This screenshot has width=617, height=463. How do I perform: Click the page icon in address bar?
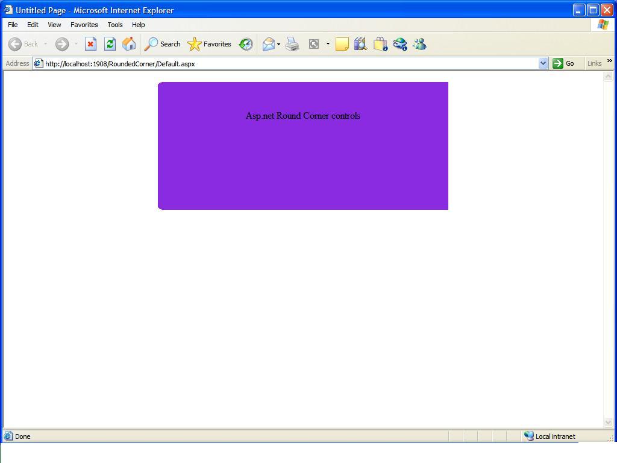click(38, 63)
